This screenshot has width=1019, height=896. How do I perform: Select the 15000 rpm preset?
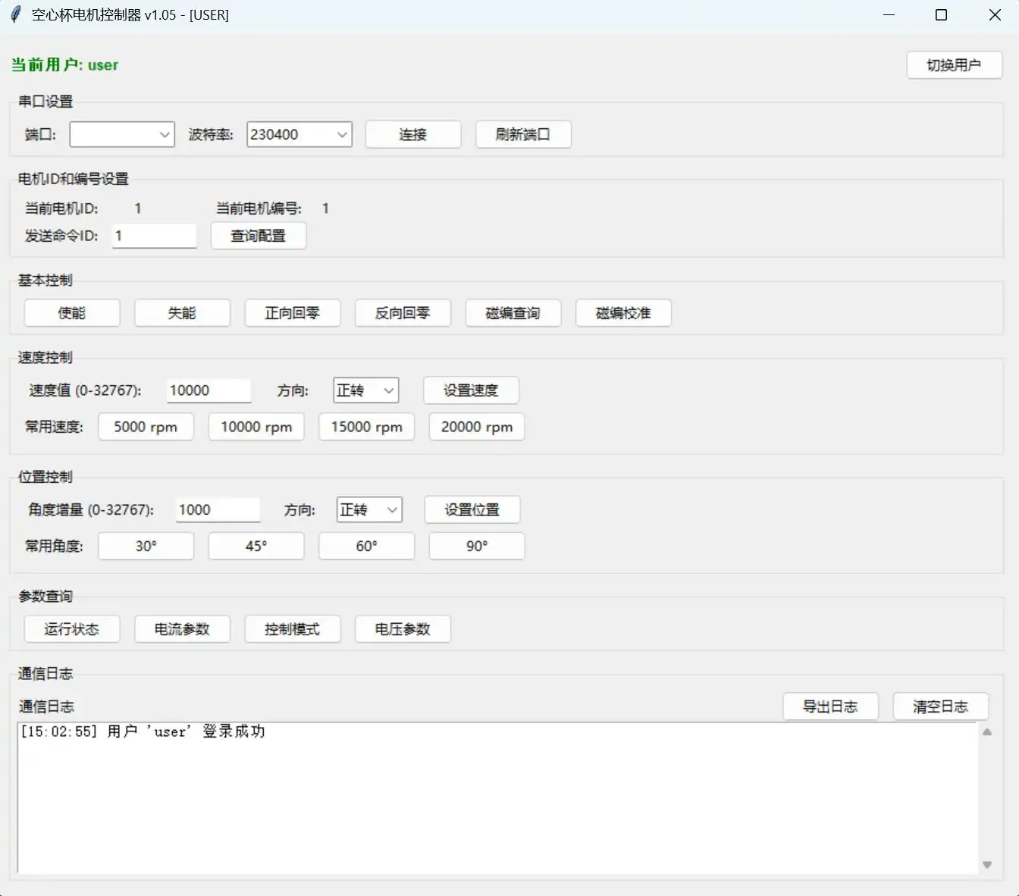tap(367, 427)
